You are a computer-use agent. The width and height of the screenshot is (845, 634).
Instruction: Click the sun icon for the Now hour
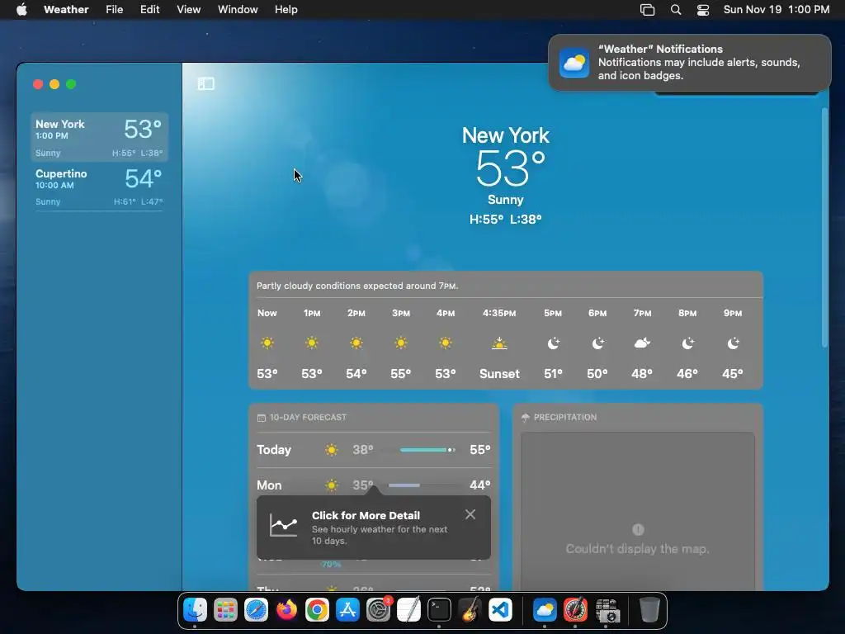tap(267, 343)
